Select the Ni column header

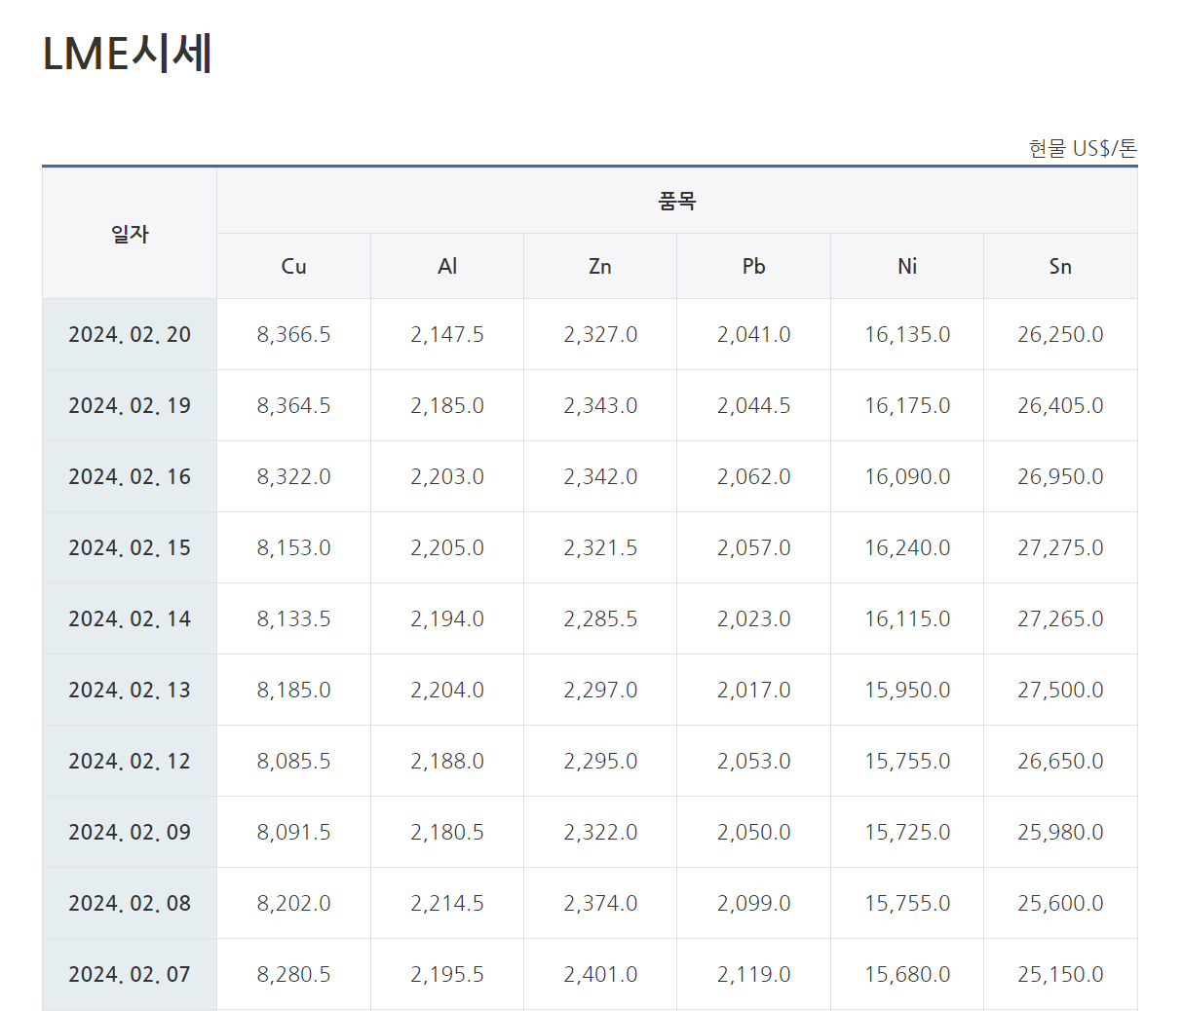(907, 266)
